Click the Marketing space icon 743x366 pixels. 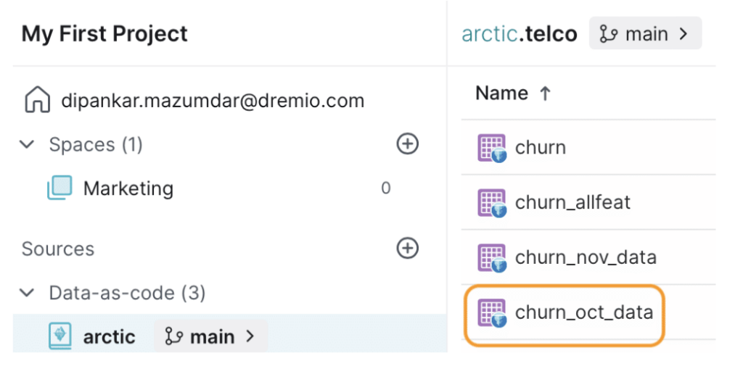pos(59,188)
